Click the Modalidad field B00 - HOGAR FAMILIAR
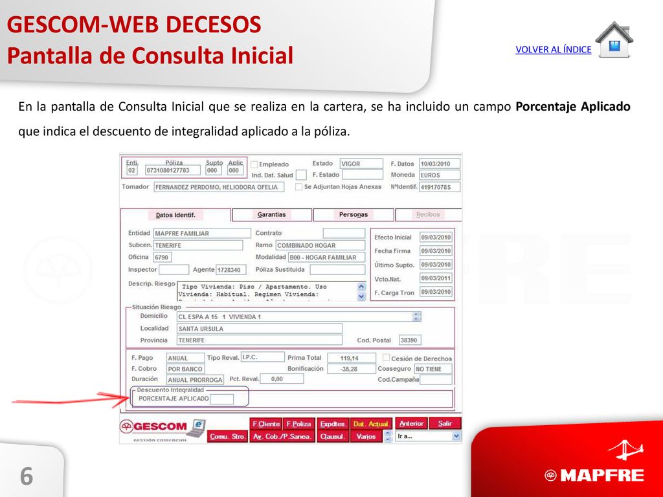 point(326,257)
